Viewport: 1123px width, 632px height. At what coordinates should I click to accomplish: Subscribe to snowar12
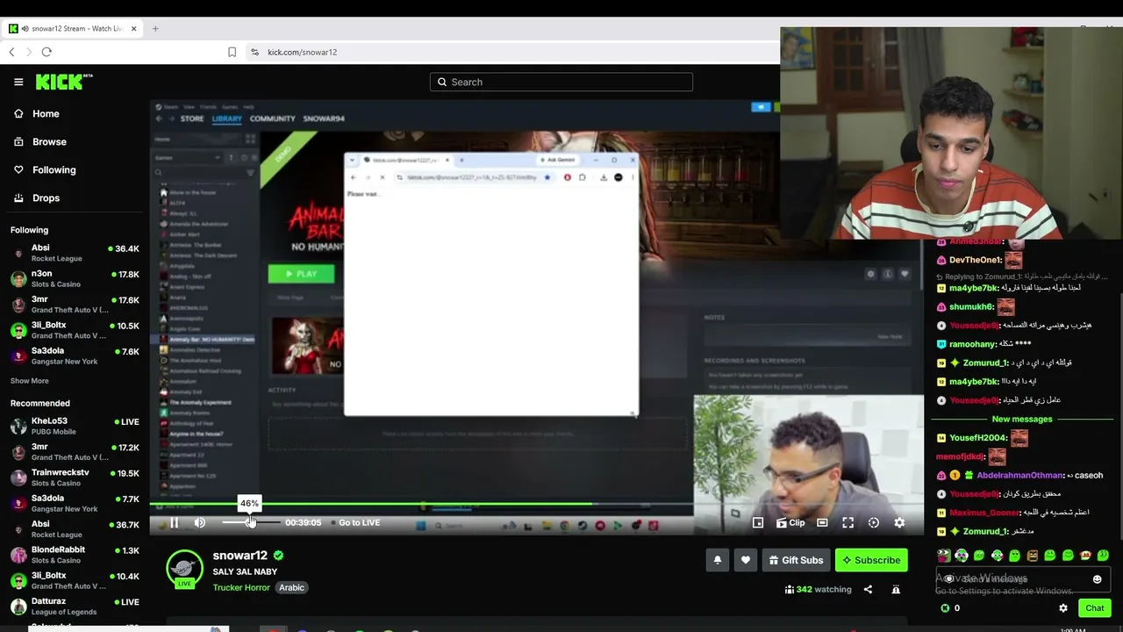click(871, 560)
